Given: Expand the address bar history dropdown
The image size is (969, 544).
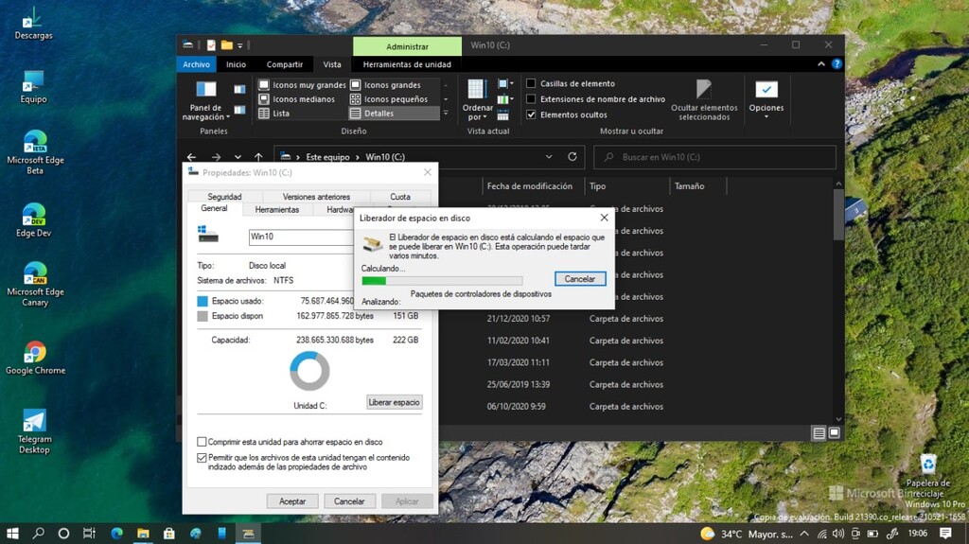Looking at the screenshot, I should [x=549, y=157].
